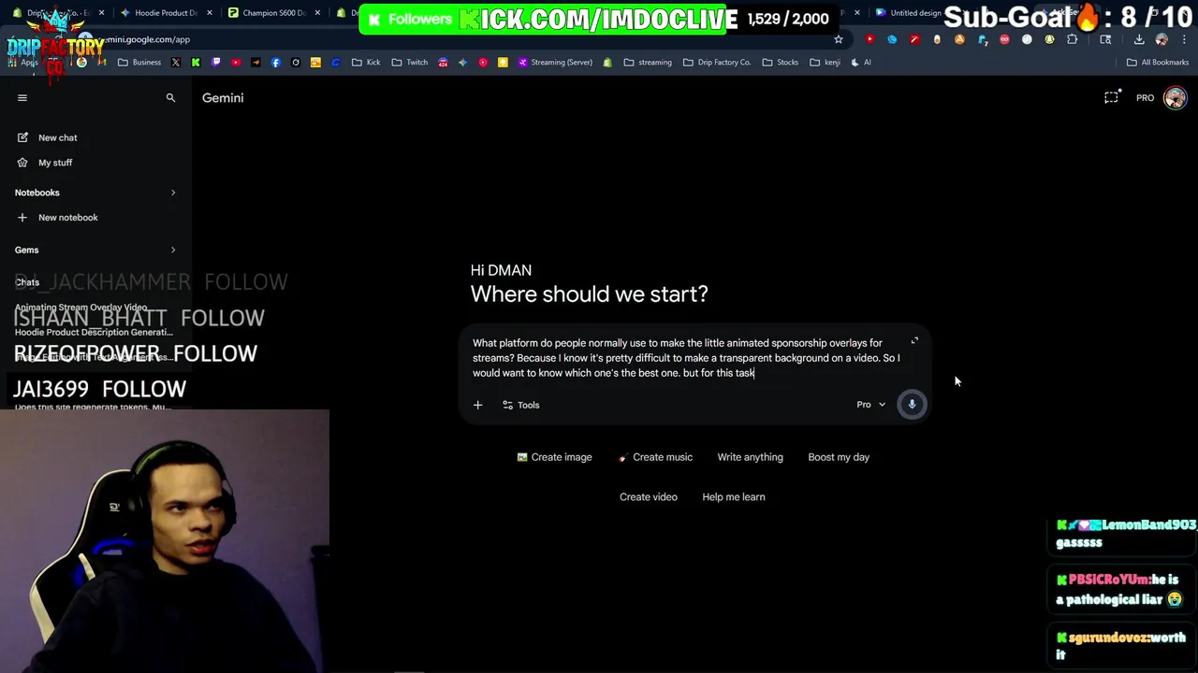Screen dimensions: 1198x673
Task: Open the Twitch bookmarks folder
Action: click(410, 63)
